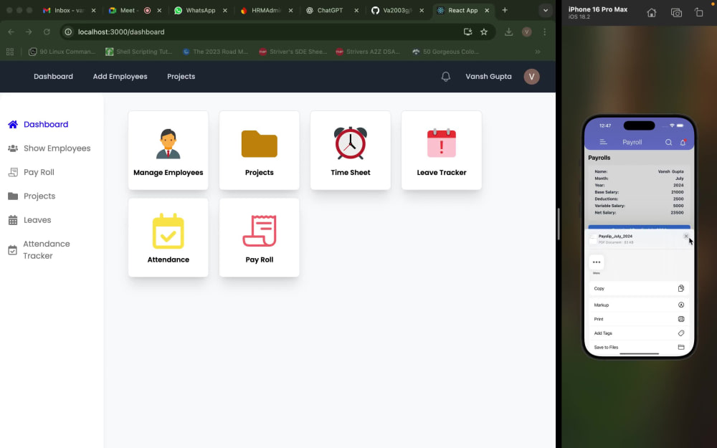The width and height of the screenshot is (717, 448).
Task: Open the Striver's SDE Sheet bookmark
Action: coord(293,52)
